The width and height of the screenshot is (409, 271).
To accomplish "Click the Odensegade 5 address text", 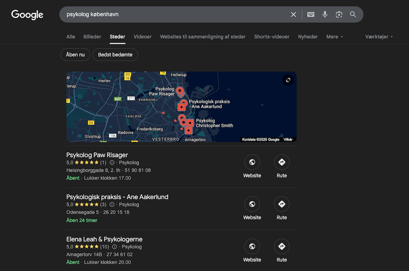I will point(83,212).
